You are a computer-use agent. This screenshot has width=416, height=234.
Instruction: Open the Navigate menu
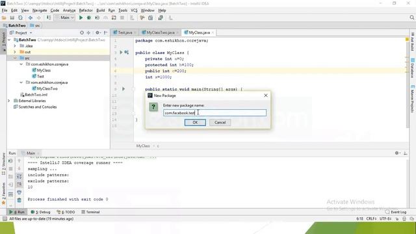(x=40, y=10)
